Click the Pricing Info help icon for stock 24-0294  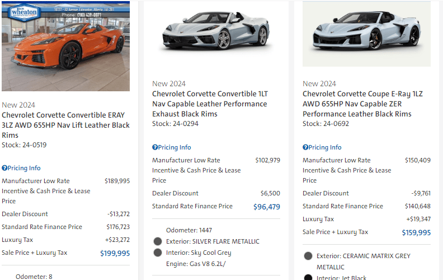tap(155, 147)
